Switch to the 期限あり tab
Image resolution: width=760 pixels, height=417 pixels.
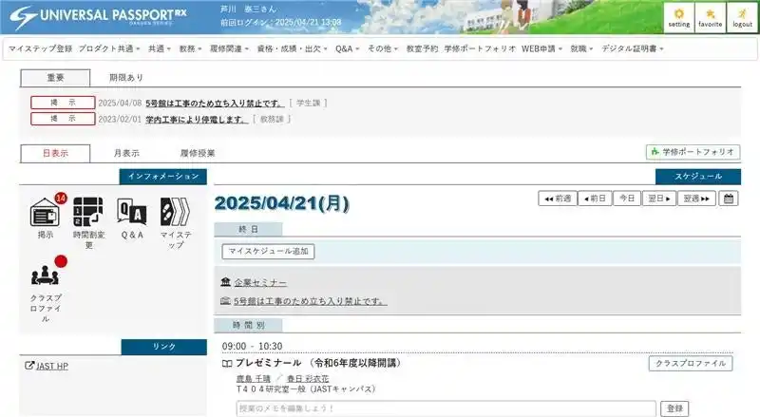pyautogui.click(x=126, y=78)
